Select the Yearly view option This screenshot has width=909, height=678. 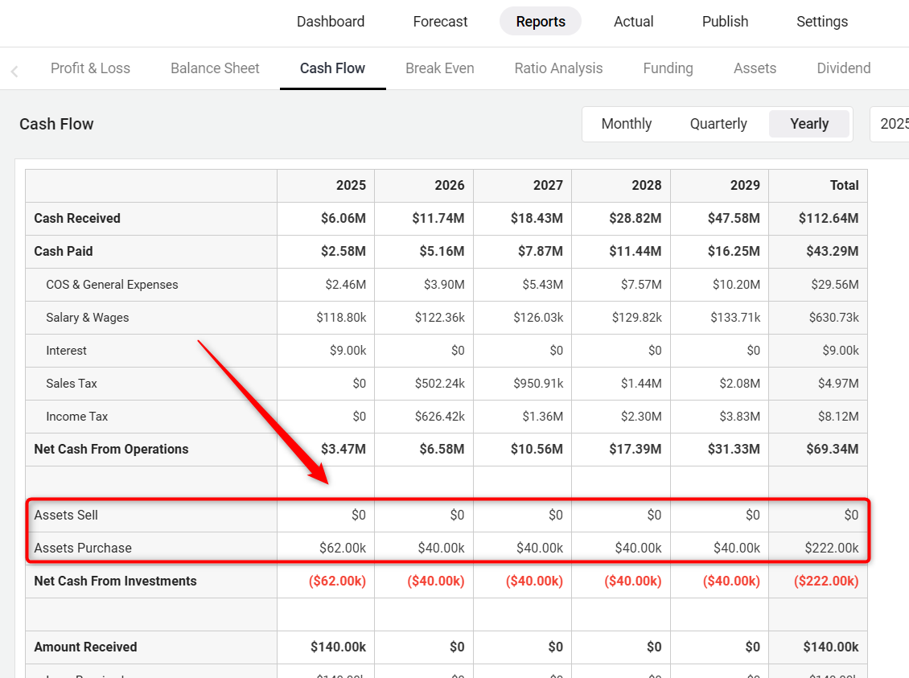[x=808, y=124]
